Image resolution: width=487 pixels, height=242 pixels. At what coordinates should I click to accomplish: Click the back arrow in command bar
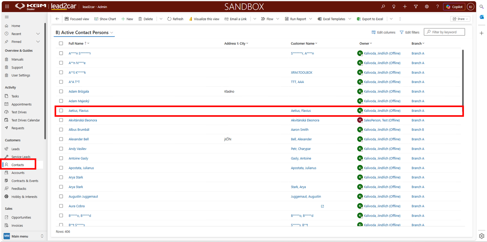tap(57, 19)
